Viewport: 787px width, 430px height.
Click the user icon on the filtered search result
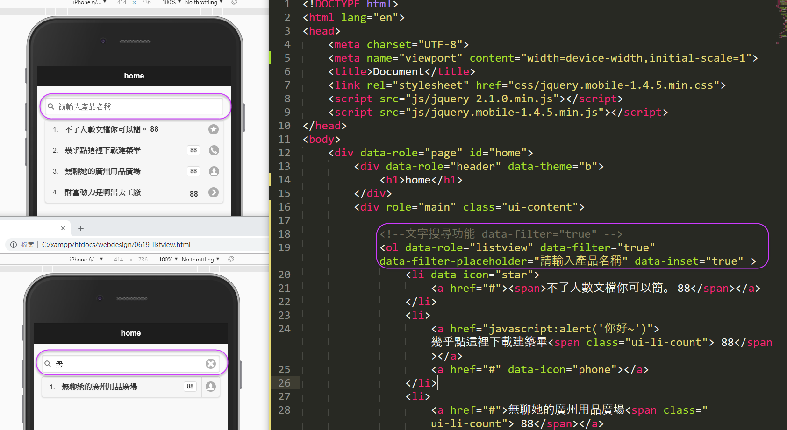211,387
